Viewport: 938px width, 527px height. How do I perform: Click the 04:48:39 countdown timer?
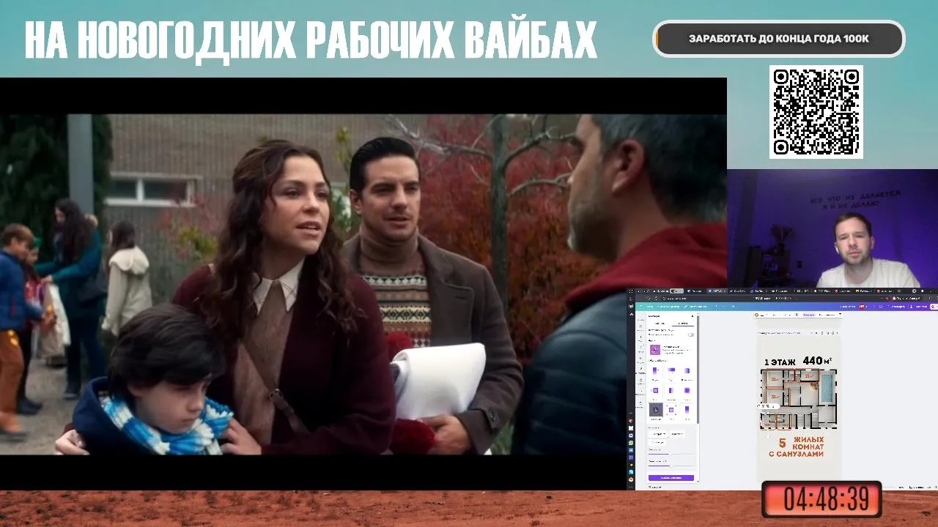pos(821,499)
